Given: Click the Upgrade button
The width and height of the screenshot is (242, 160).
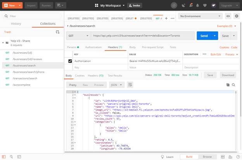Looking at the screenshot, I should point(226,5).
